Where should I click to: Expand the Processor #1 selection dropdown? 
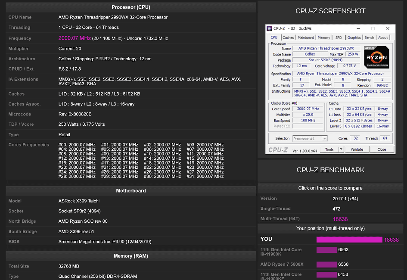324,139
